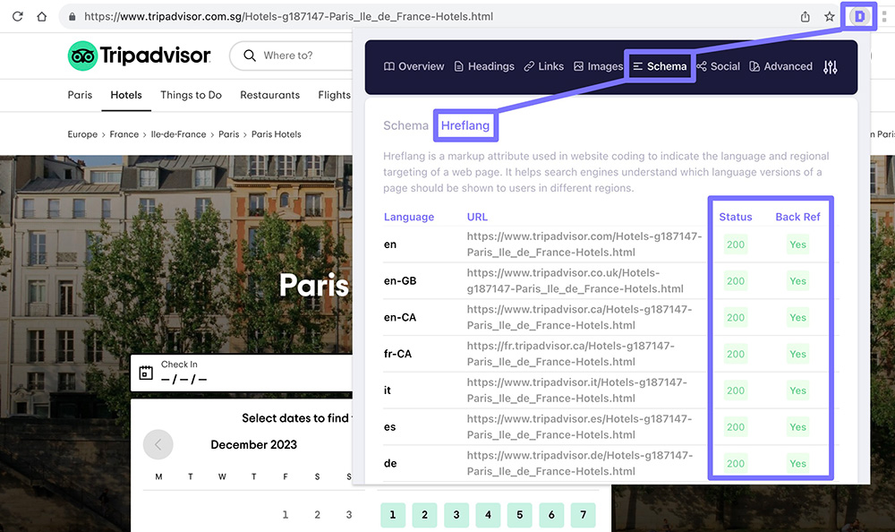The width and height of the screenshot is (895, 532).
Task: Go to the browser home page icon
Action: 42,17
